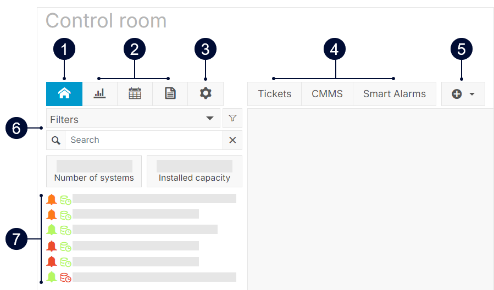Click the Installed capacity tile
494x290 pixels.
195,171
